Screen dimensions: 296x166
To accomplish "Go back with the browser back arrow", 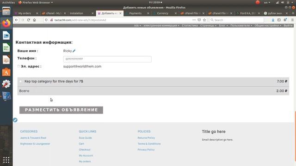I will point(17,20).
